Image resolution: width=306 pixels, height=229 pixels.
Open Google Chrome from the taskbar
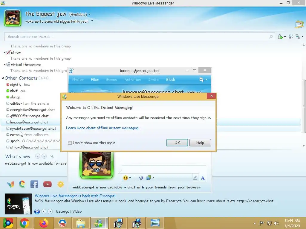(x=25, y=223)
